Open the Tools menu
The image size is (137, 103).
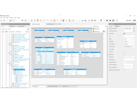(x=15, y=18)
